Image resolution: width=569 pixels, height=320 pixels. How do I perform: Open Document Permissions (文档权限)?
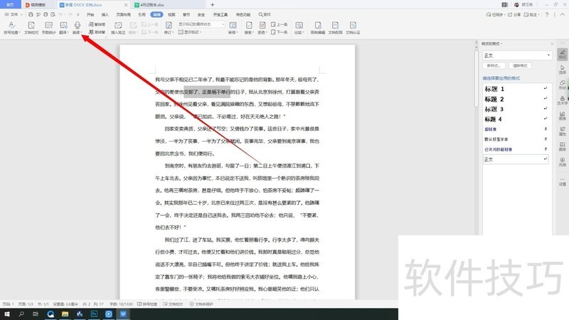click(x=335, y=28)
